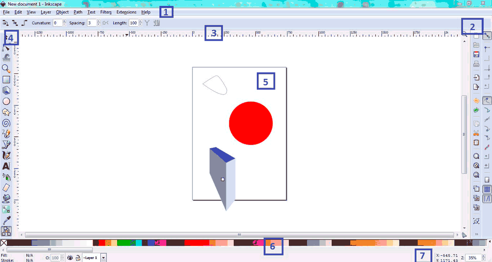Toggle the enable snapping button

[487, 35]
